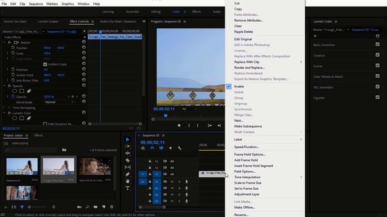Mute audio track A1
The image size is (387, 217).
tap(172, 181)
